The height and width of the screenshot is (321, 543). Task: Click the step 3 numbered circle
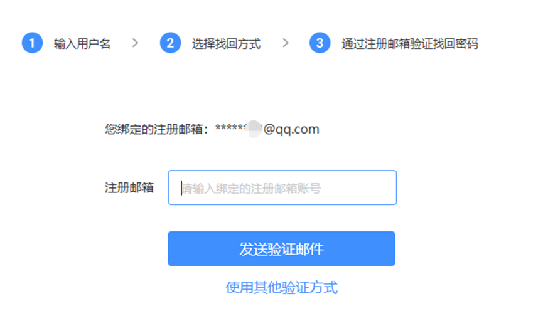coord(320,43)
